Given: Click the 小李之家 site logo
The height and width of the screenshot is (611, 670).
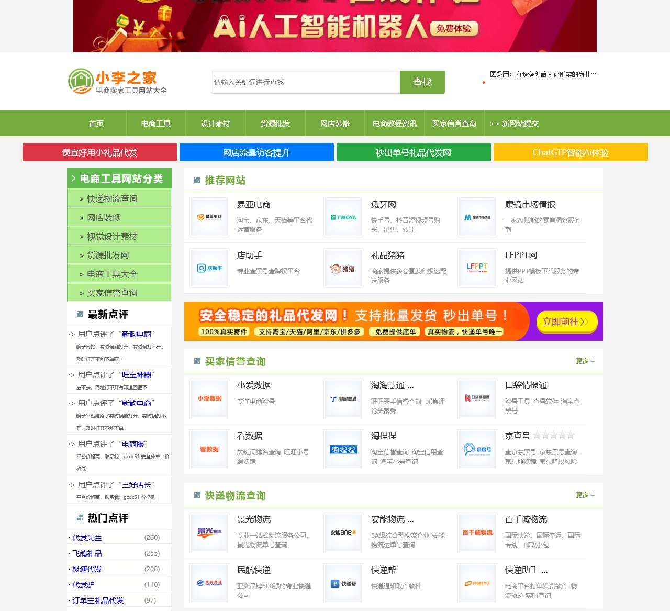Looking at the screenshot, I should tap(118, 82).
